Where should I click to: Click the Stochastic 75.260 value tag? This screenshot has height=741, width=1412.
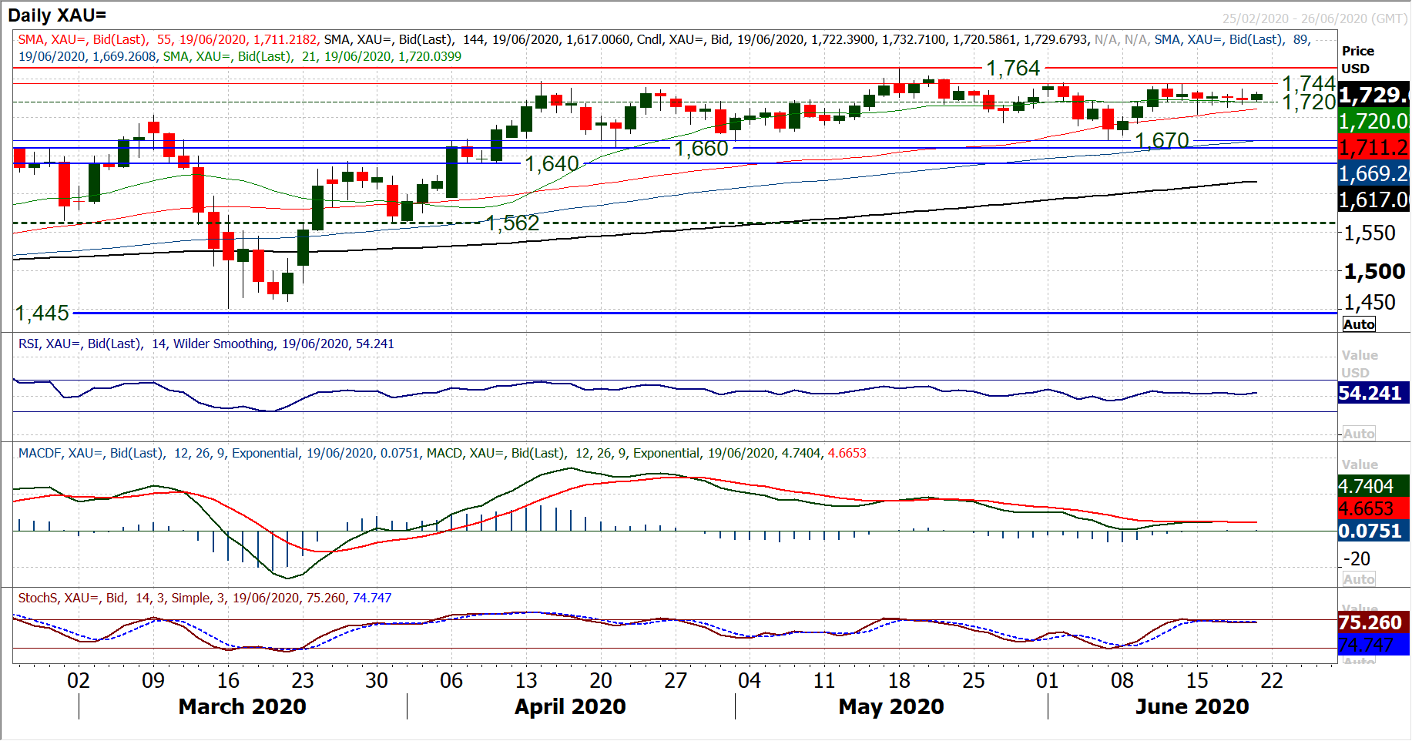pos(1373,622)
